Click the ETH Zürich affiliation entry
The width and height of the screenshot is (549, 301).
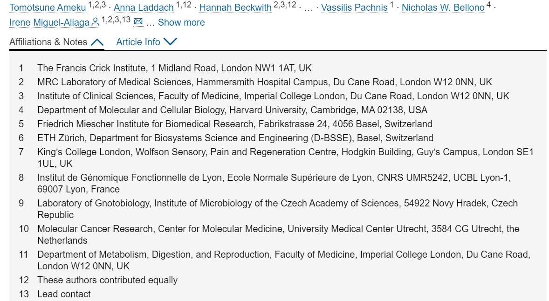click(x=235, y=138)
